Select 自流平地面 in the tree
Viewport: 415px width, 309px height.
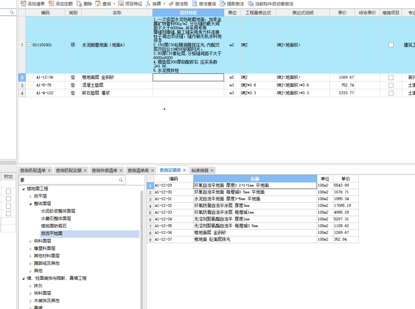pos(52,233)
